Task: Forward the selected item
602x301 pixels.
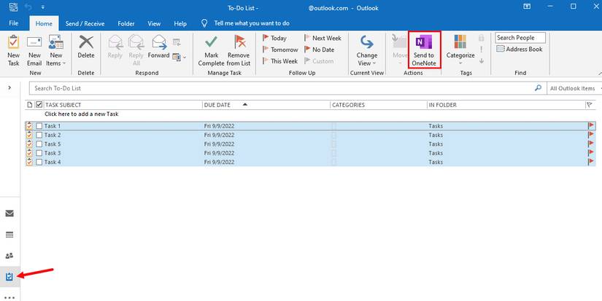Action: (x=158, y=47)
